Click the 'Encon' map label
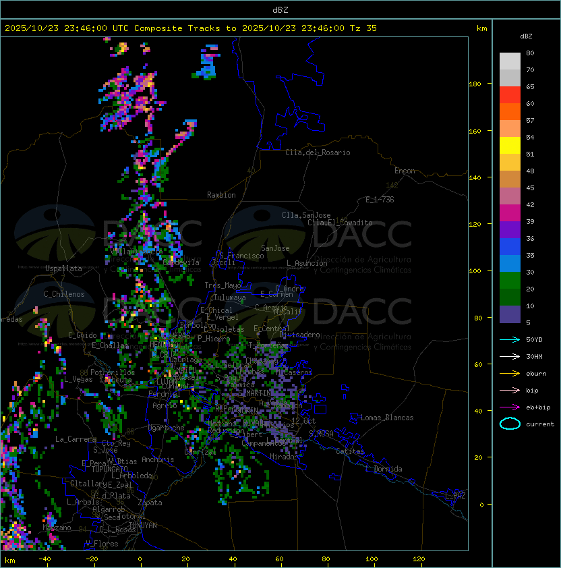The height and width of the screenshot is (568, 561). pyautogui.click(x=405, y=171)
